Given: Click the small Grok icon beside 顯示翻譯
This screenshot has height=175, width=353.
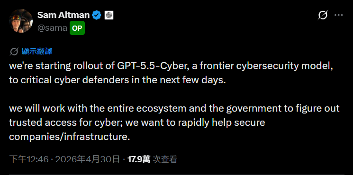Looking at the screenshot, I should click(14, 52).
